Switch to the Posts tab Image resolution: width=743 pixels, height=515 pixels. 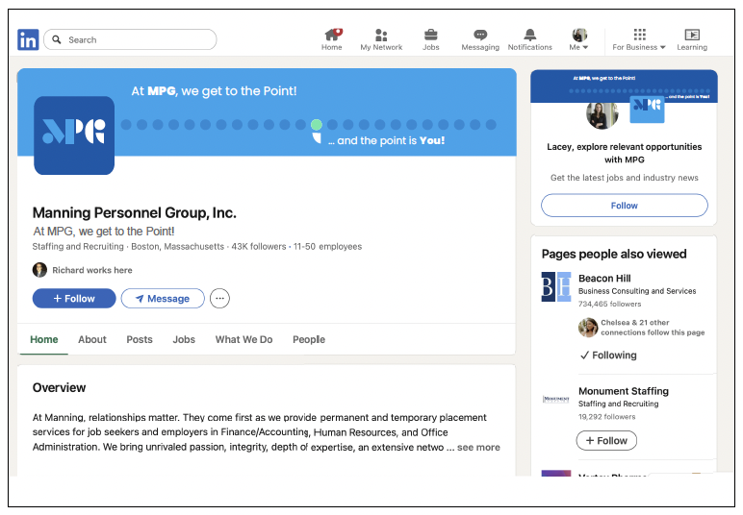click(x=140, y=339)
